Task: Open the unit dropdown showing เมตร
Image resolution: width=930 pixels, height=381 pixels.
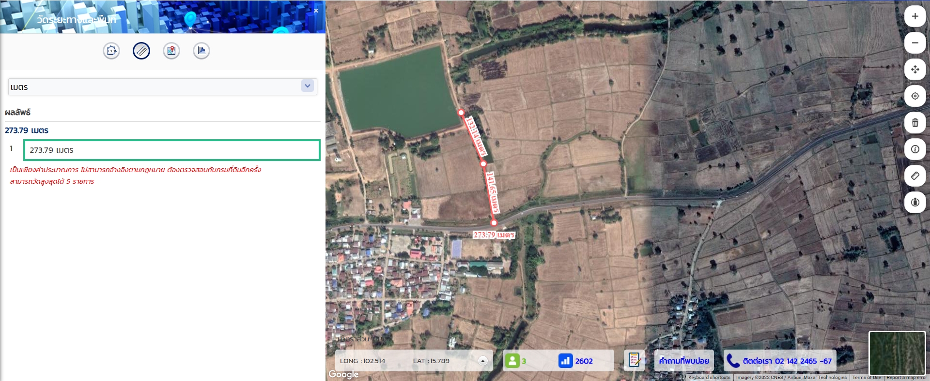Action: click(x=163, y=87)
